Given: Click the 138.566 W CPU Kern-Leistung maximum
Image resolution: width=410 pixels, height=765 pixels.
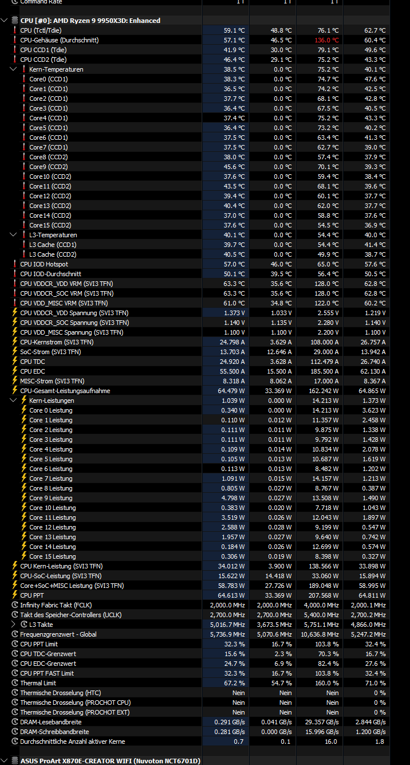Looking at the screenshot, I should (x=324, y=566).
